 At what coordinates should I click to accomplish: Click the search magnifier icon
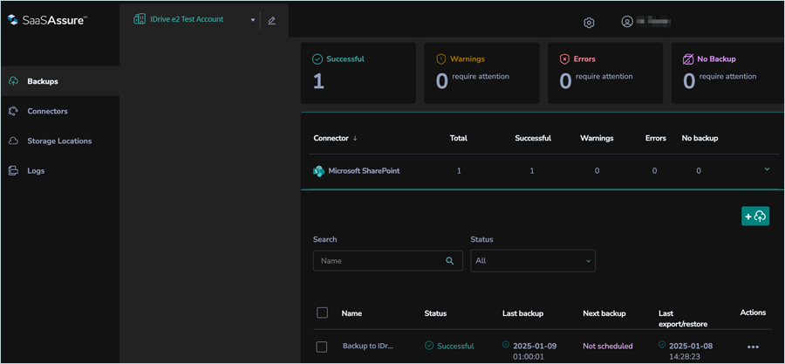[x=450, y=260]
